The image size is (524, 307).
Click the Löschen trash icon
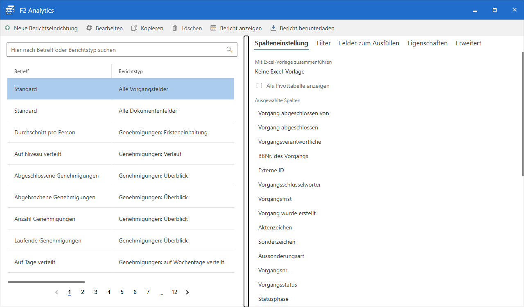(175, 28)
